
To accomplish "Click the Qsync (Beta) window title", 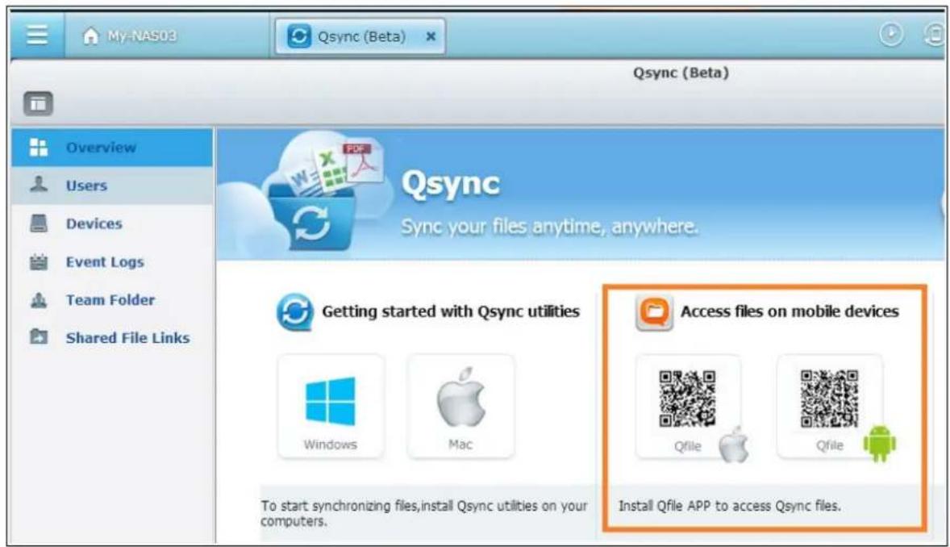I will tap(681, 73).
